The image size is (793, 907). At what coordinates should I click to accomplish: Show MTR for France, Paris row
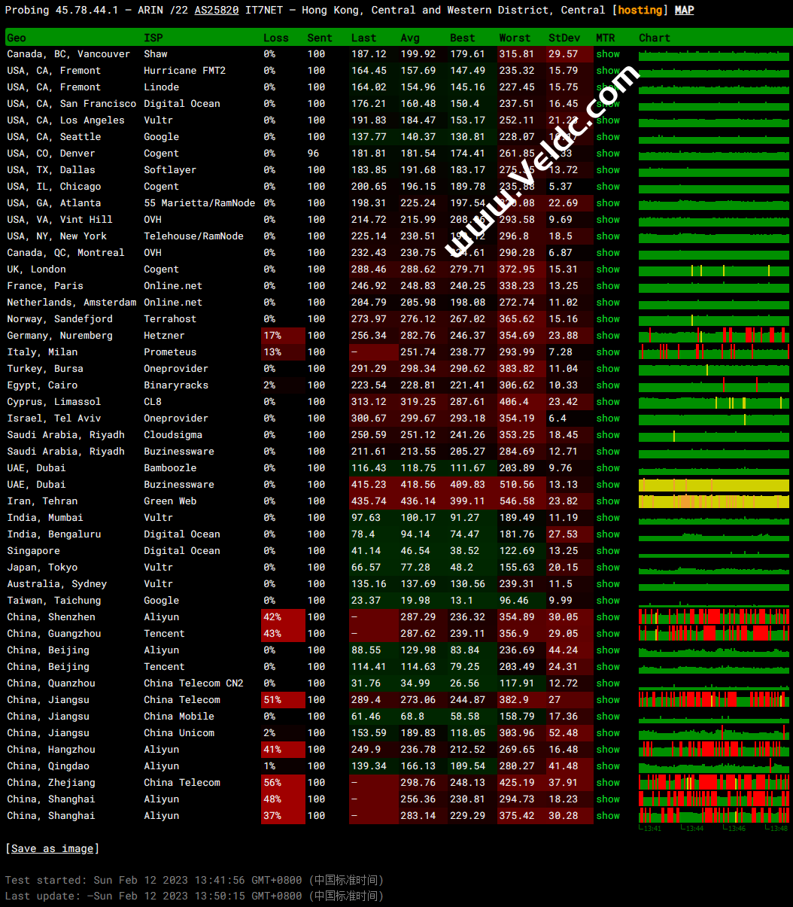pos(608,286)
